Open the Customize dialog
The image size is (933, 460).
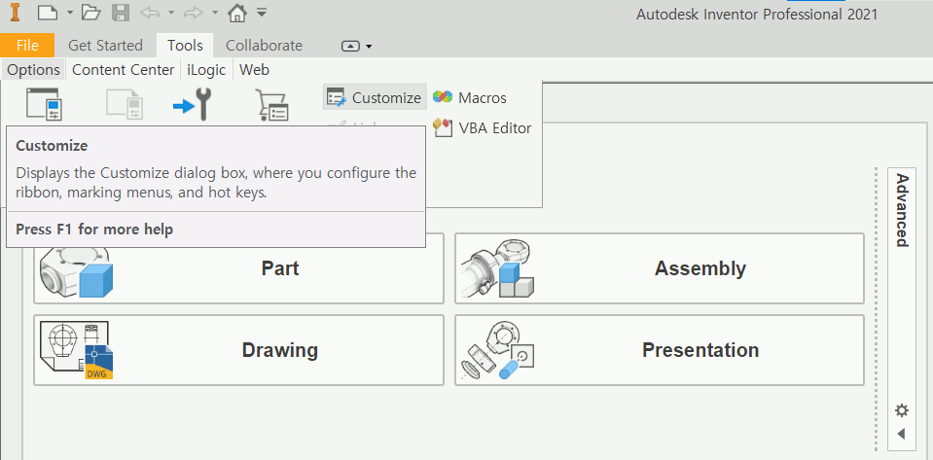(375, 97)
